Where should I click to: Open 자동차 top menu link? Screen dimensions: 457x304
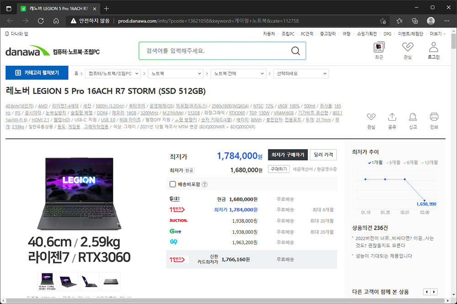point(269,34)
